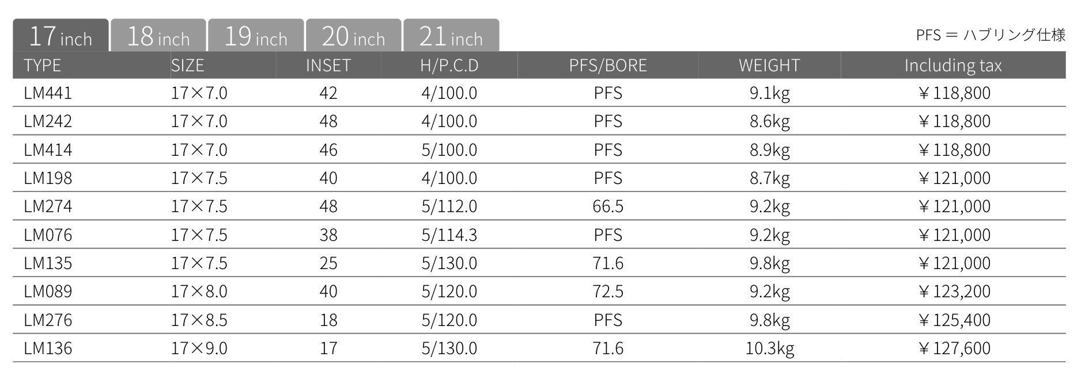Image resolution: width=1081 pixels, height=372 pixels.
Task: View the 21 inch tab
Action: [x=451, y=36]
